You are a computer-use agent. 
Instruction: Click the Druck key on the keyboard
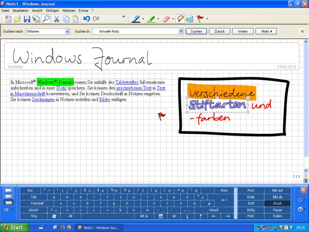click(277, 203)
